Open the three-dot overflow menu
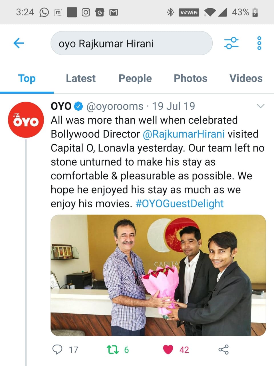The image size is (274, 366). pos(259,43)
